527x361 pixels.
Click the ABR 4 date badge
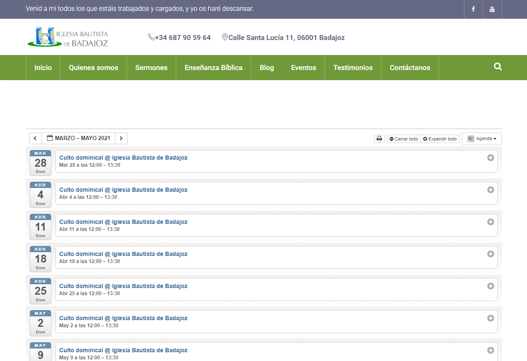41,195
